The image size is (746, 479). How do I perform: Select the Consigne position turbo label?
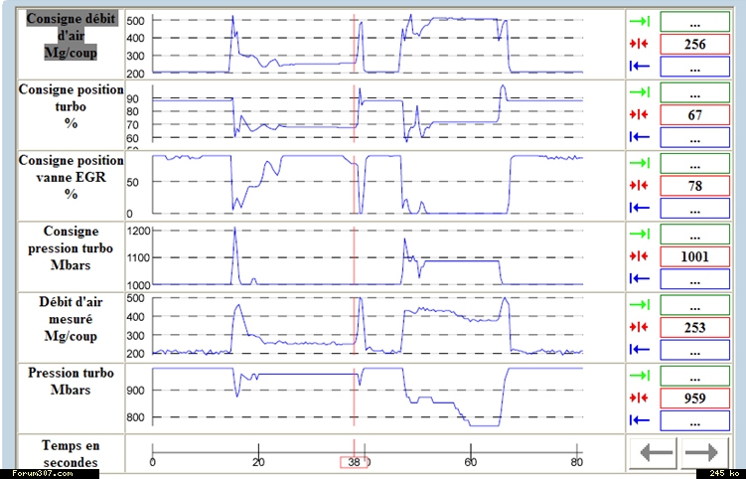71,106
